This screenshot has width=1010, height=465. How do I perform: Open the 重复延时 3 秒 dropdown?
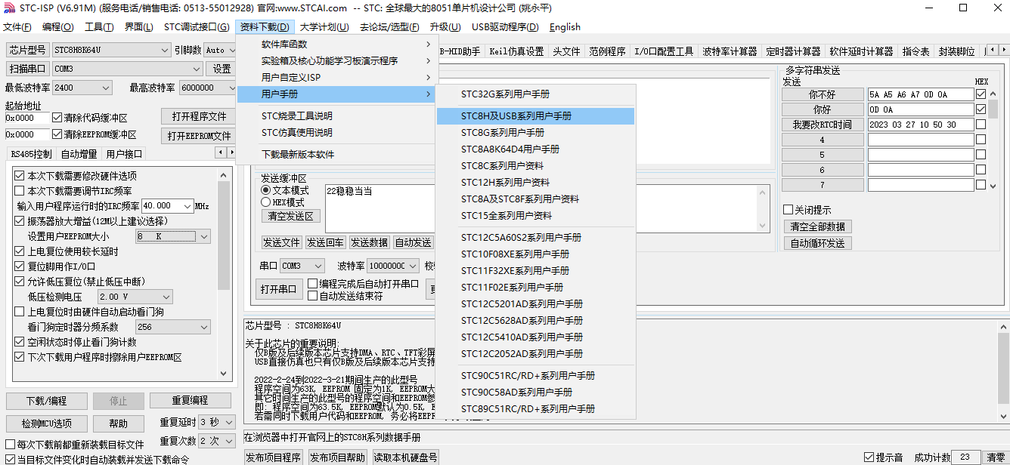(218, 422)
